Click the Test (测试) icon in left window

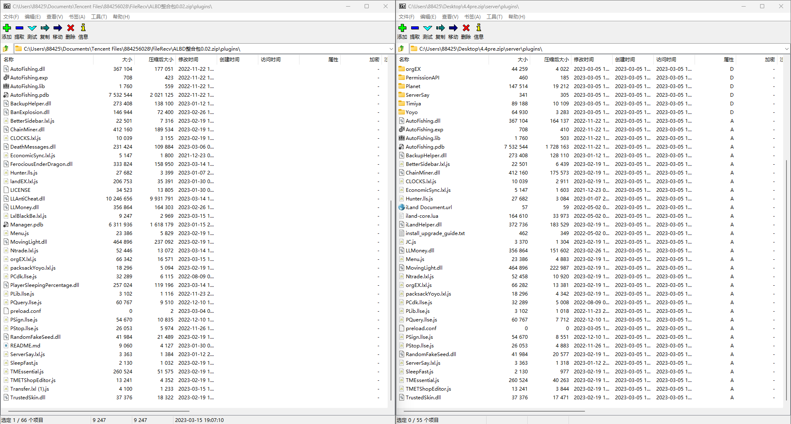[x=32, y=28]
